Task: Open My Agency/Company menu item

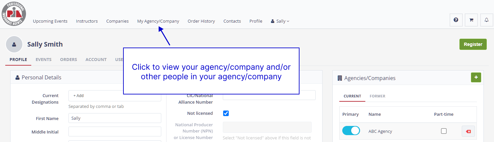Action: coord(158,21)
